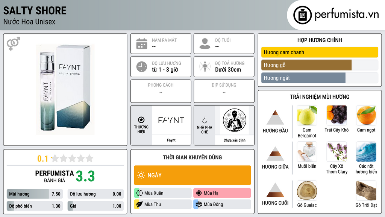Image resolution: width=385 pixels, height=217 pixels.
Task: Click the Hương ngát accord bar
Action: coord(320,78)
